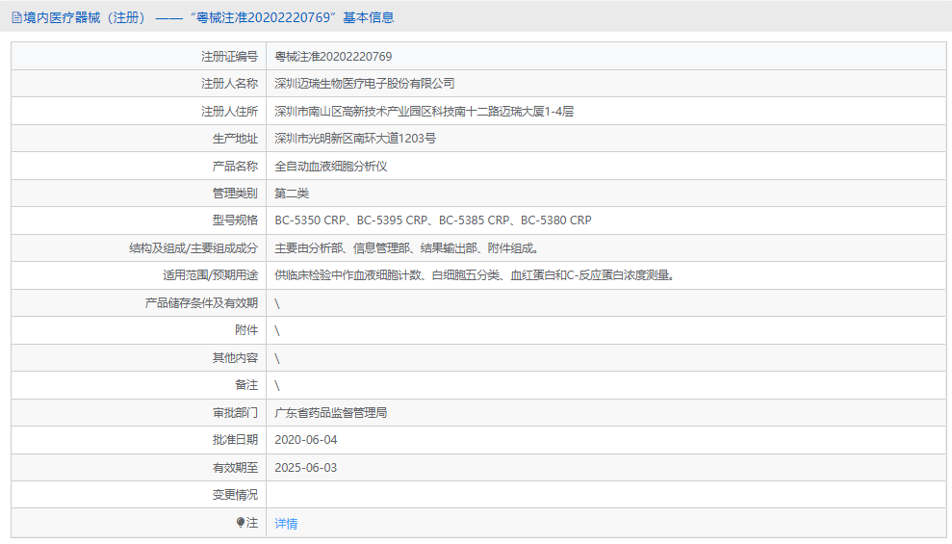Click the 注册证编号 label cell
952x544 pixels.
139,57
